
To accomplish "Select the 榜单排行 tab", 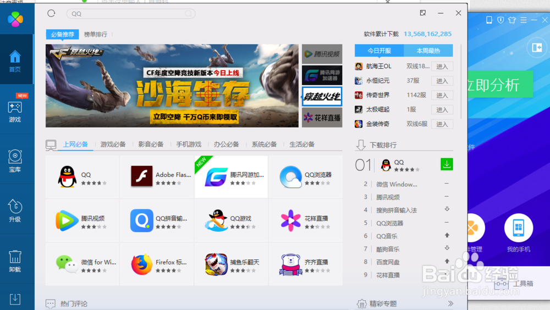I will click(96, 35).
